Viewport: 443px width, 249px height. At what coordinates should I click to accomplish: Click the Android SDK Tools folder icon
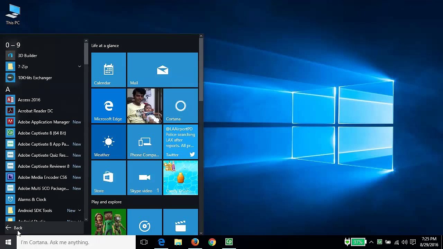tap(10, 210)
